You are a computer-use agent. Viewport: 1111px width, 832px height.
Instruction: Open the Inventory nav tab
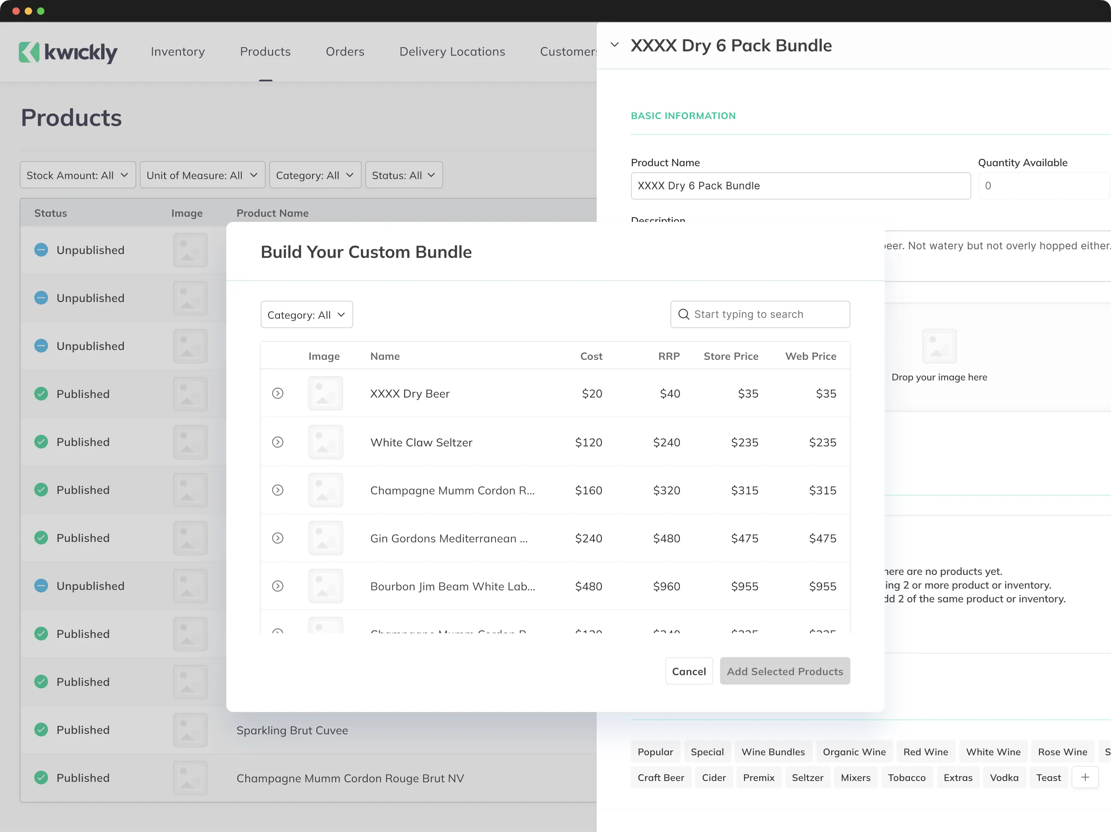click(178, 52)
